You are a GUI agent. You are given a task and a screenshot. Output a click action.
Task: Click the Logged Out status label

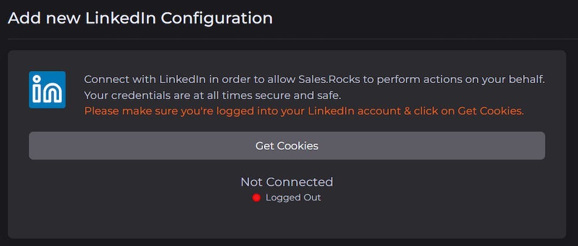click(x=294, y=198)
